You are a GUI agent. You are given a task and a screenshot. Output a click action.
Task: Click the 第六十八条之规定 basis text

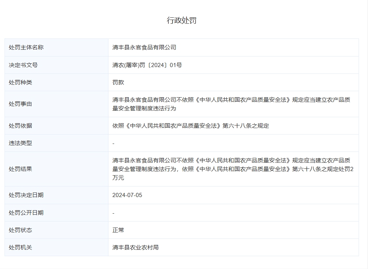click(x=246, y=126)
